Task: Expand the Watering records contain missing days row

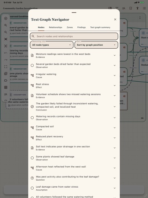Action: [x=115, y=118]
